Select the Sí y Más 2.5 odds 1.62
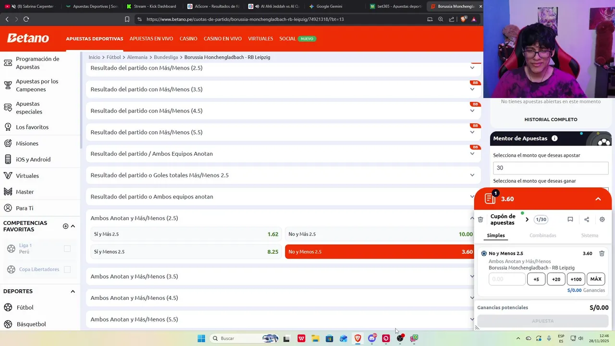Image resolution: width=615 pixels, height=346 pixels. click(186, 234)
